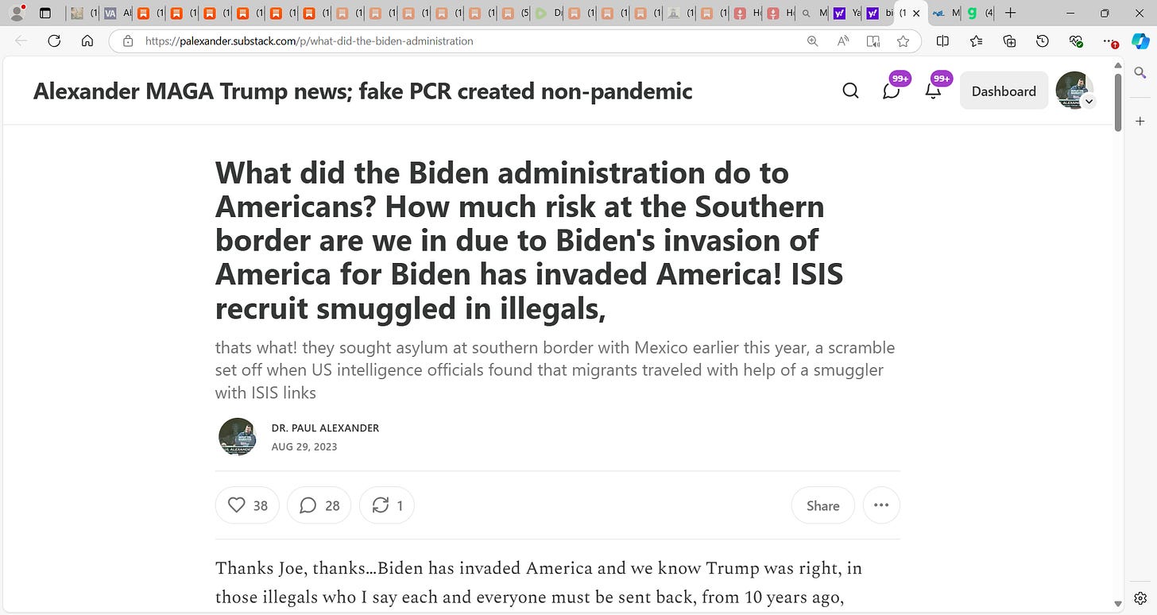Open browser settings and more menu

click(1110, 41)
